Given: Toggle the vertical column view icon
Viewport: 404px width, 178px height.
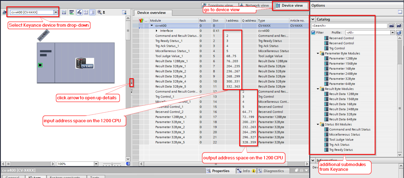Looking at the screenshot, I should coord(92,12).
